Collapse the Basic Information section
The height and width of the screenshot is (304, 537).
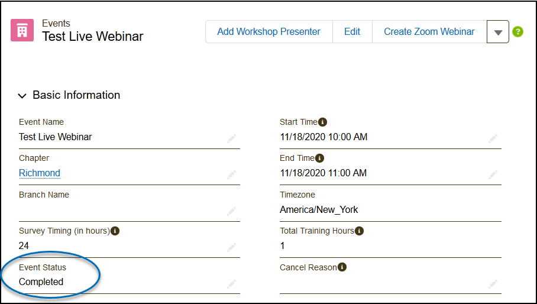pyautogui.click(x=22, y=95)
